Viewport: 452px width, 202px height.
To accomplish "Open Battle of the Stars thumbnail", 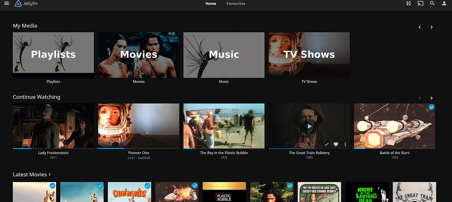I will pos(394,126).
